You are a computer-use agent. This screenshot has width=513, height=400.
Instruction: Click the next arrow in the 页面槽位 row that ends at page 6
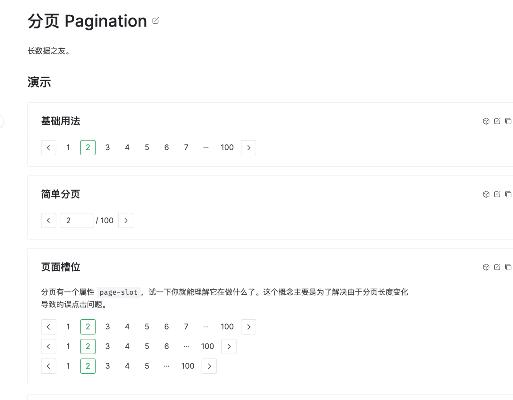pos(229,347)
